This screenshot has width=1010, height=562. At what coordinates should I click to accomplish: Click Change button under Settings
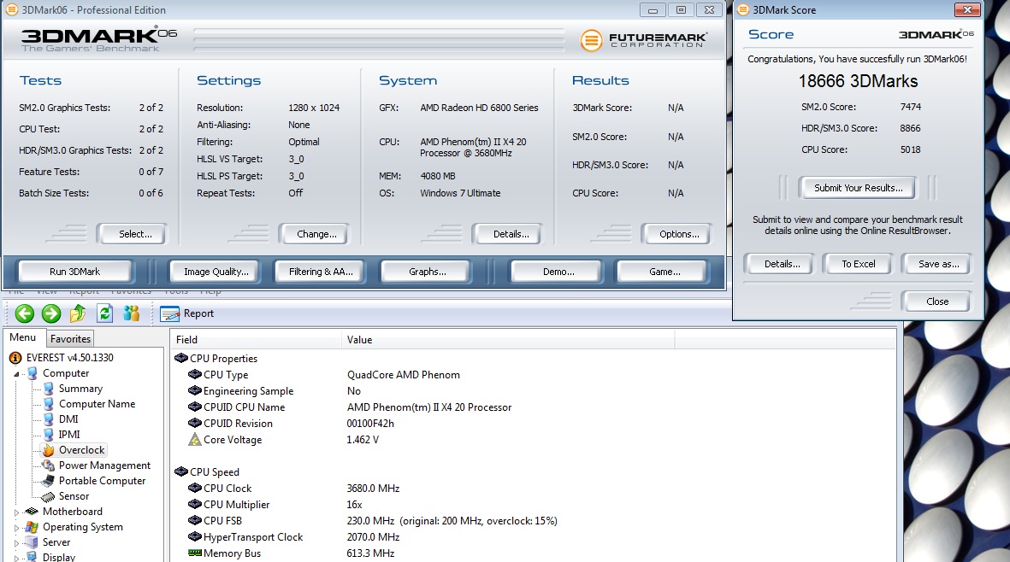(x=314, y=234)
